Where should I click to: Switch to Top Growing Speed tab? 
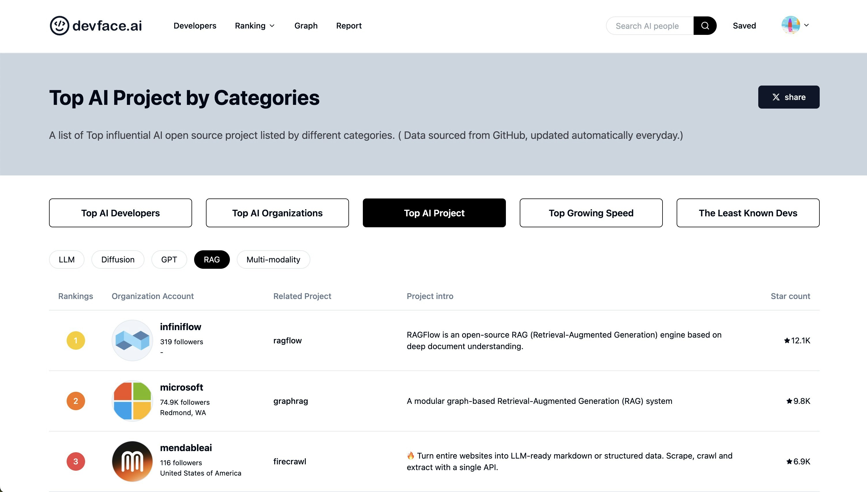click(591, 213)
